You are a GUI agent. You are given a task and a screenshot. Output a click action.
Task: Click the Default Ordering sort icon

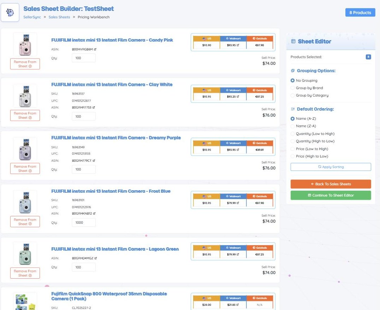(293, 109)
